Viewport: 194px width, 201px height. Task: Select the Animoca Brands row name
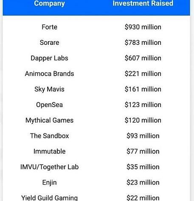point(49,74)
